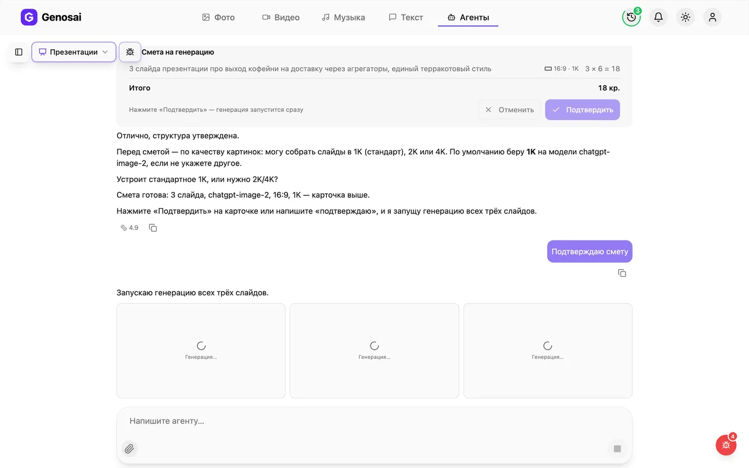Switch to the Фото tab

coord(218,17)
